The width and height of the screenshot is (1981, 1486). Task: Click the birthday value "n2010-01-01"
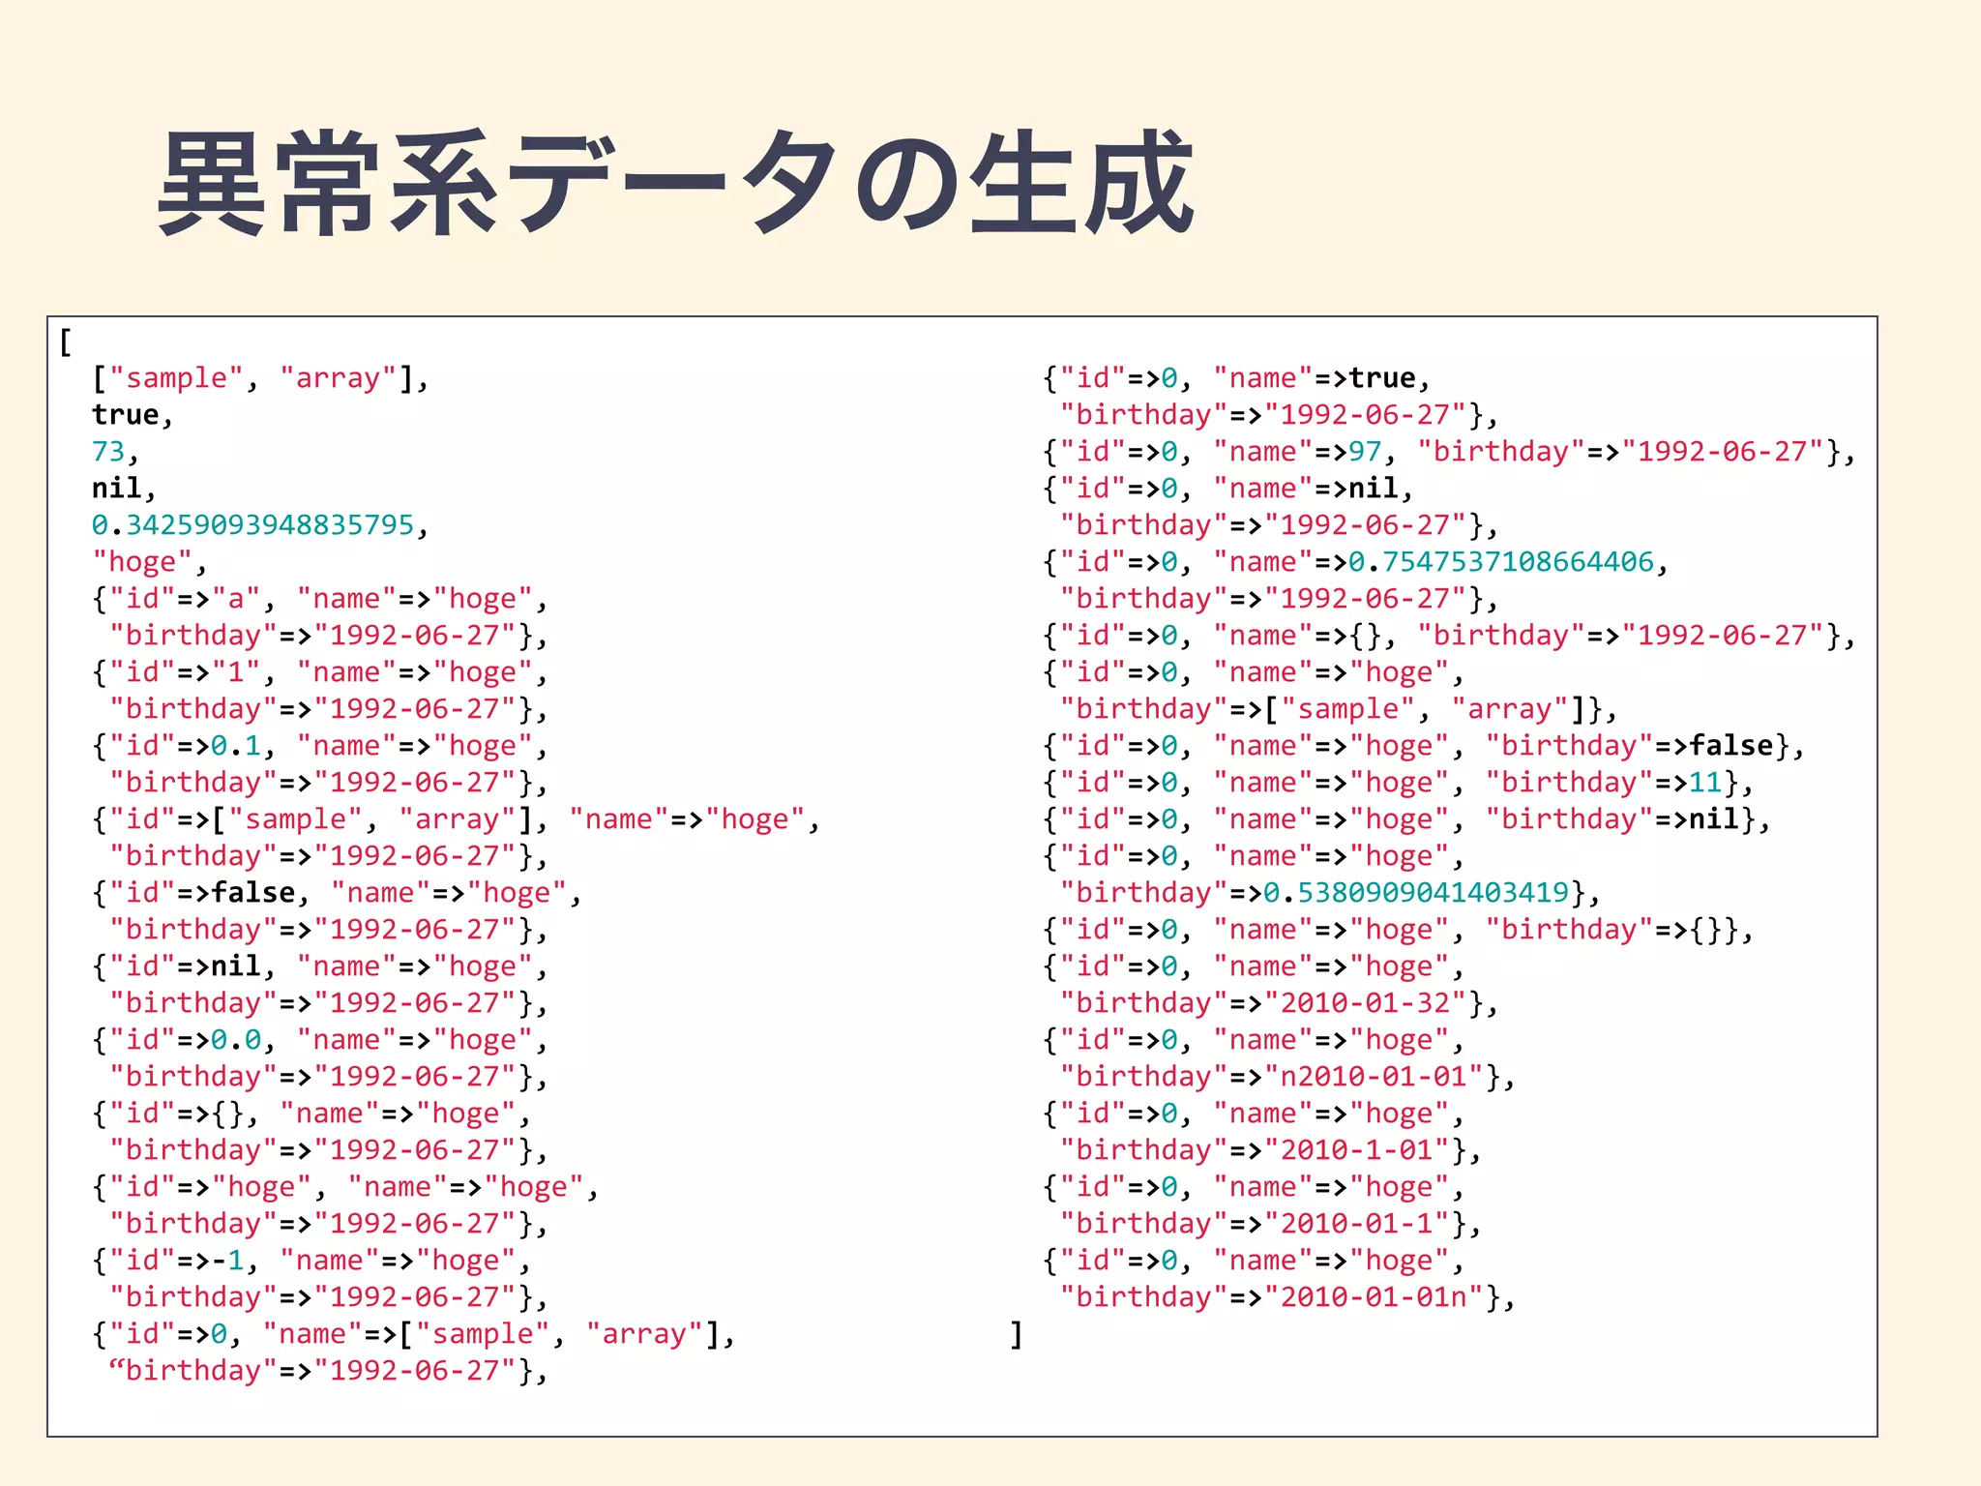pyautogui.click(x=1375, y=1077)
